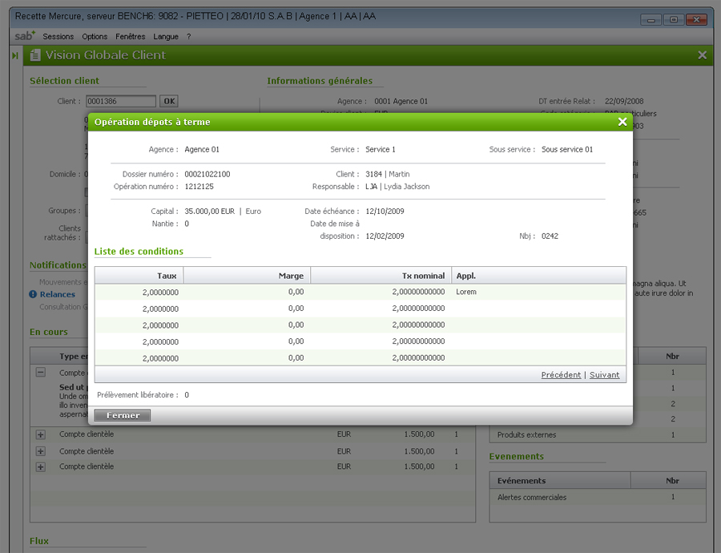The height and width of the screenshot is (553, 721).
Task: Collapse the expanded row under En cours
Action: click(41, 373)
